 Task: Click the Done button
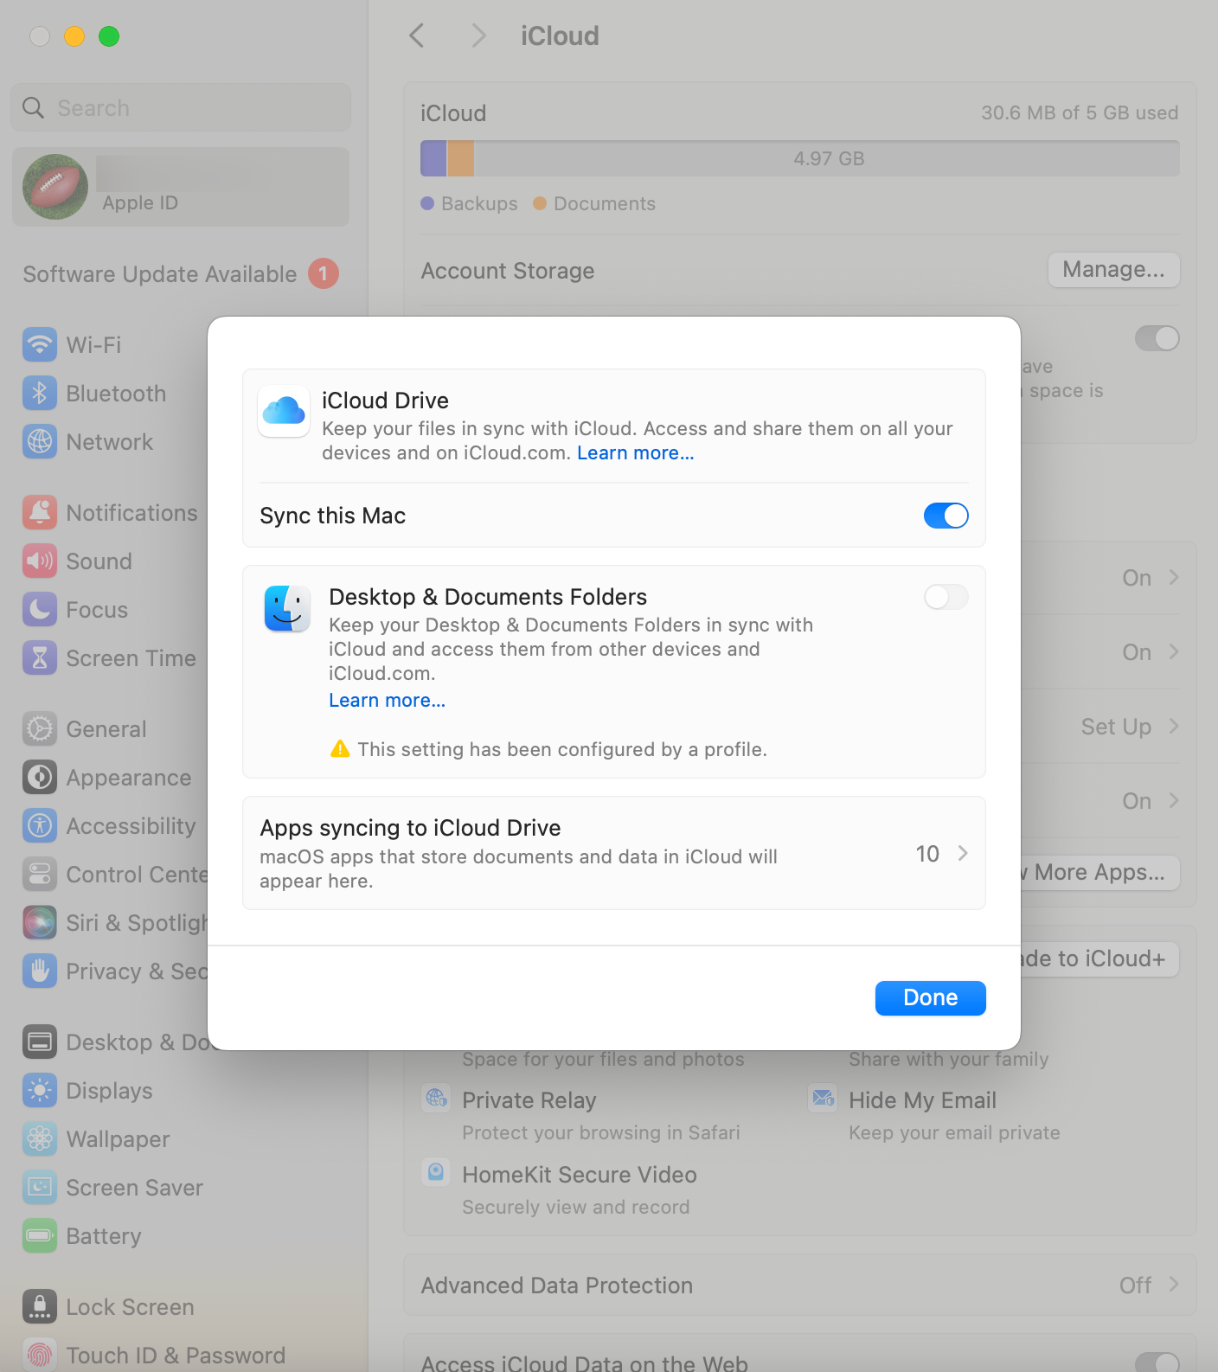click(x=930, y=997)
